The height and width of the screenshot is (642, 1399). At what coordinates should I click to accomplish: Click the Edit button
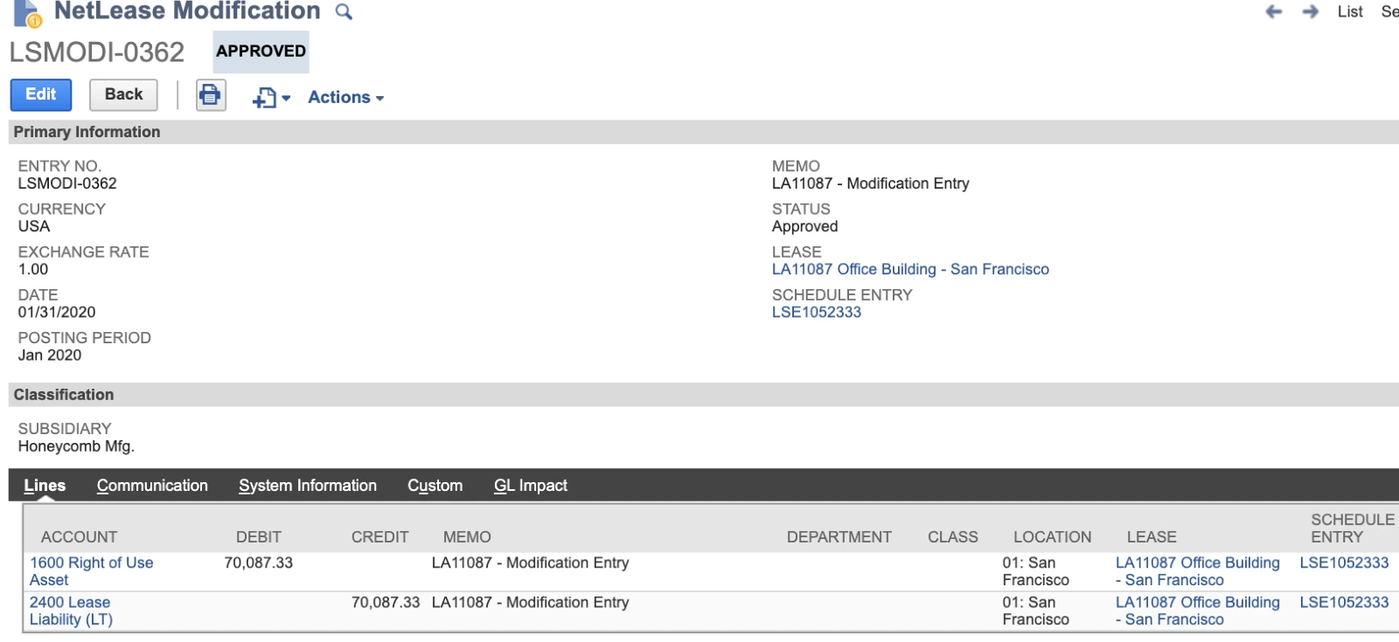pyautogui.click(x=40, y=94)
